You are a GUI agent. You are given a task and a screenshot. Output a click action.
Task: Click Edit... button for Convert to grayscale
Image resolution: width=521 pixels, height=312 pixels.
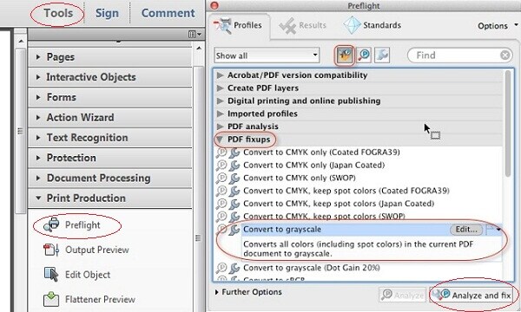pos(466,230)
